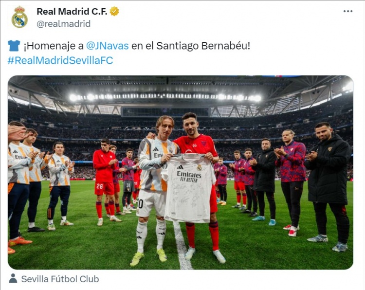Click the adidas logo on signed jersey
The width and height of the screenshot is (365, 290).
[x=180, y=167]
